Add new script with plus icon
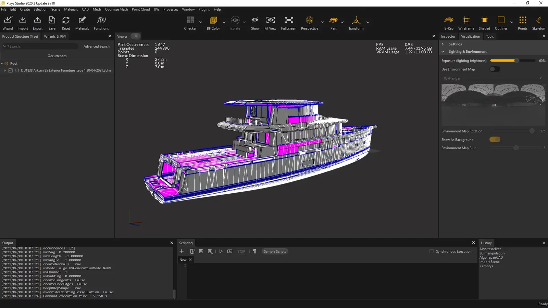 coord(182,251)
